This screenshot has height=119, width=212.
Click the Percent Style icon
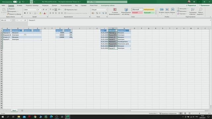click(97, 13)
